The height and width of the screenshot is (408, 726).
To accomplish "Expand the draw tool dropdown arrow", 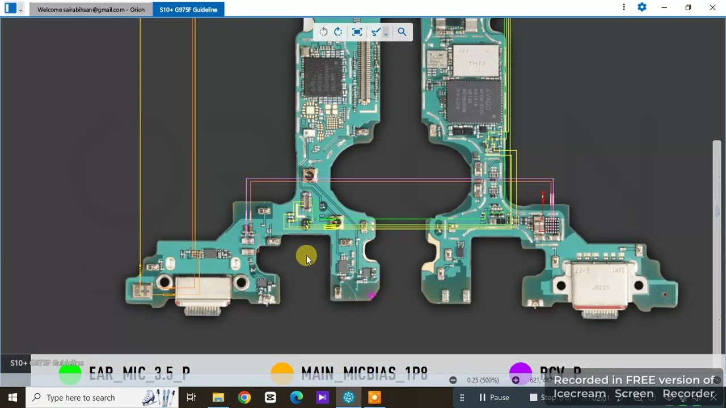I will [386, 33].
